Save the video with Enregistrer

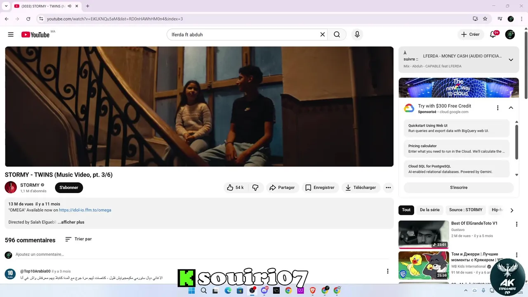[x=321, y=188]
